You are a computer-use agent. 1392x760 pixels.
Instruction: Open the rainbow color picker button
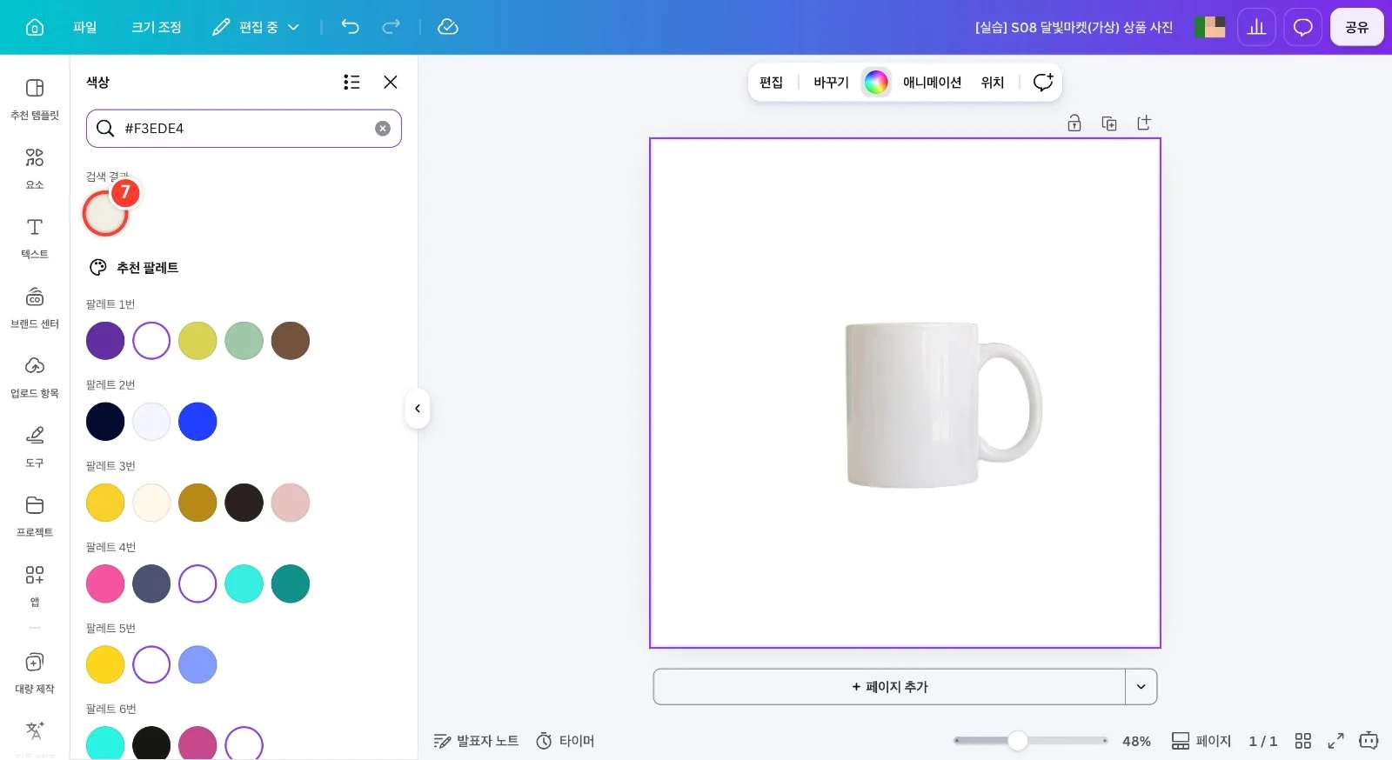876,83
